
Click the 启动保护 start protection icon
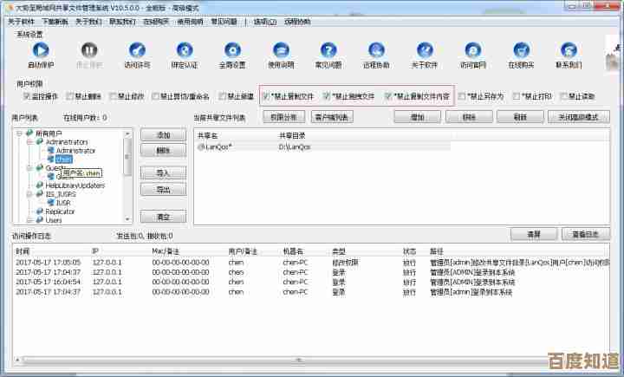tap(41, 51)
